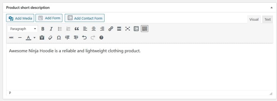Viewport: 277px width, 101px height.
Task: Toggle strikethrough formatting
Action: tap(11, 38)
